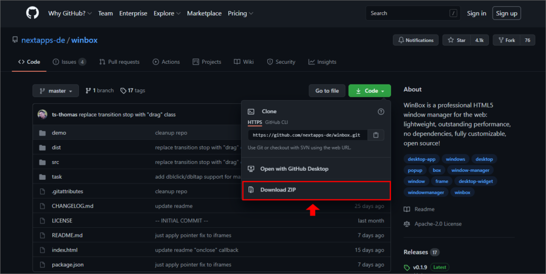This screenshot has width=546, height=274.
Task: Switch to GitHub CLI clone tab
Action: click(x=277, y=122)
